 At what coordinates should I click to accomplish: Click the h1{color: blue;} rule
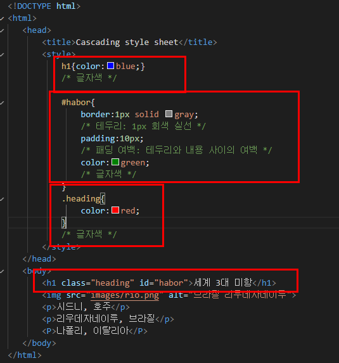(x=103, y=67)
